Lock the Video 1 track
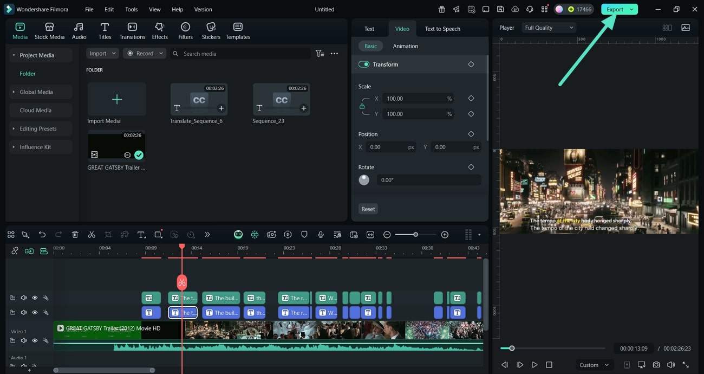 [x=12, y=340]
